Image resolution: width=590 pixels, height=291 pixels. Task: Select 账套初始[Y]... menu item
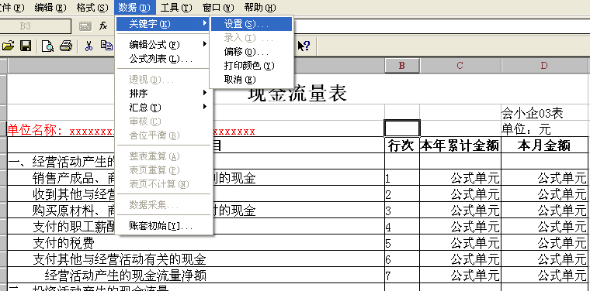[163, 226]
